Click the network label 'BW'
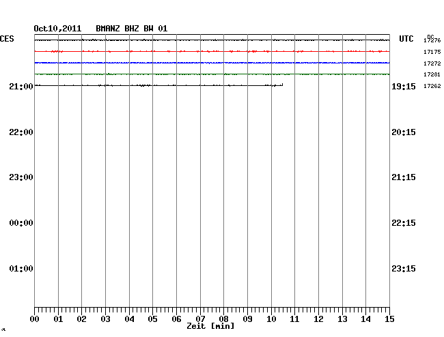Screen dimensions: 444x337 click(x=148, y=29)
